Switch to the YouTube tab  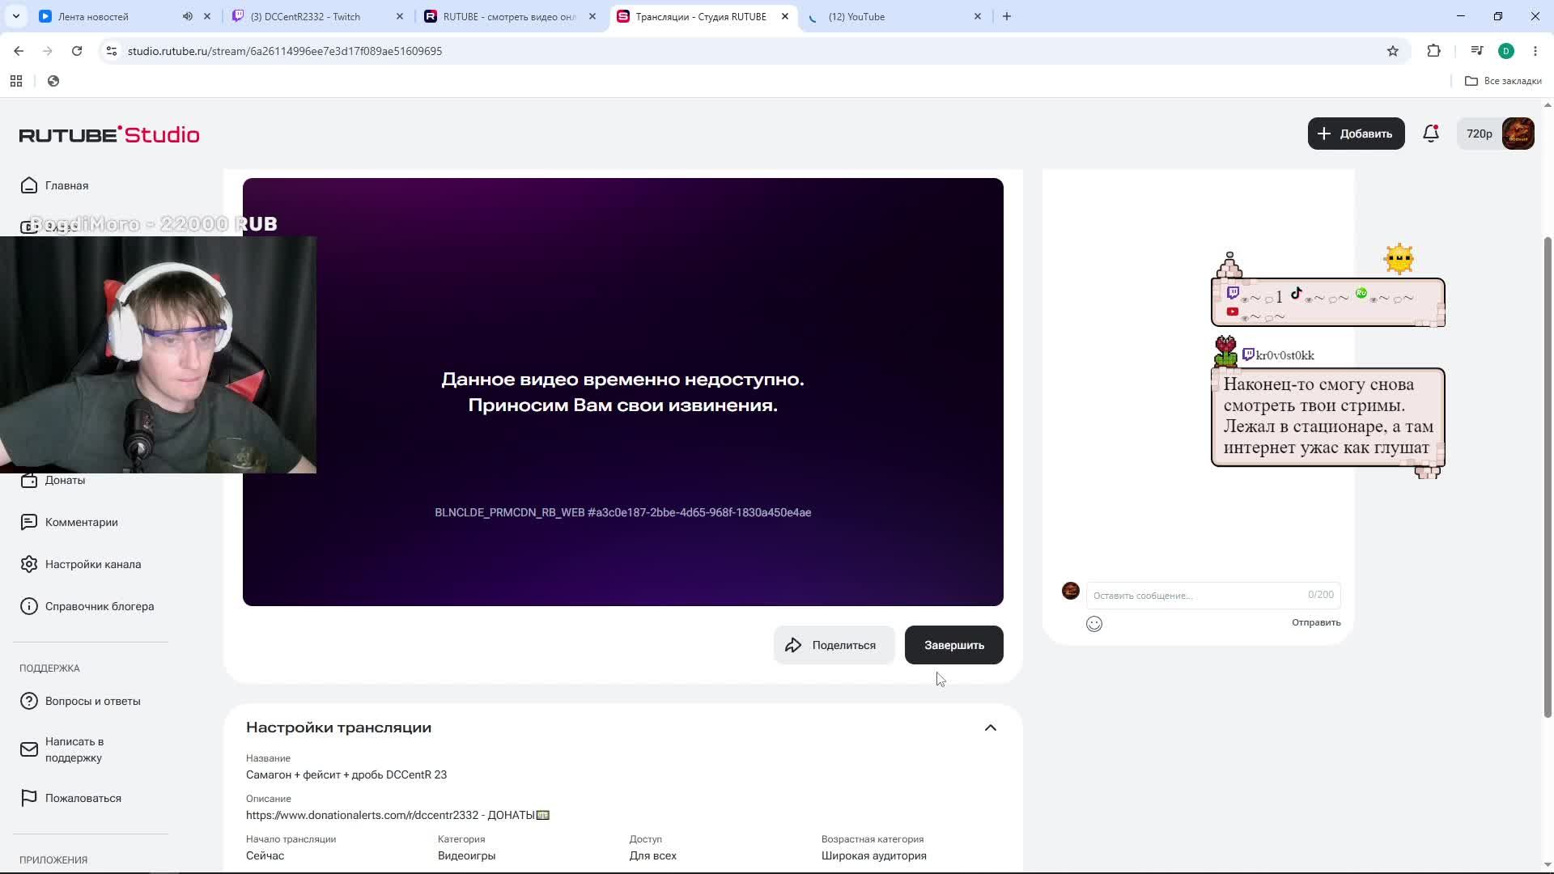point(856,16)
